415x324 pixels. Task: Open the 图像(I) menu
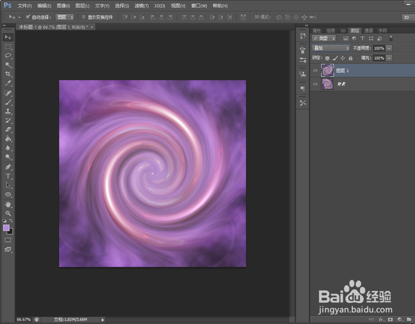(63, 6)
